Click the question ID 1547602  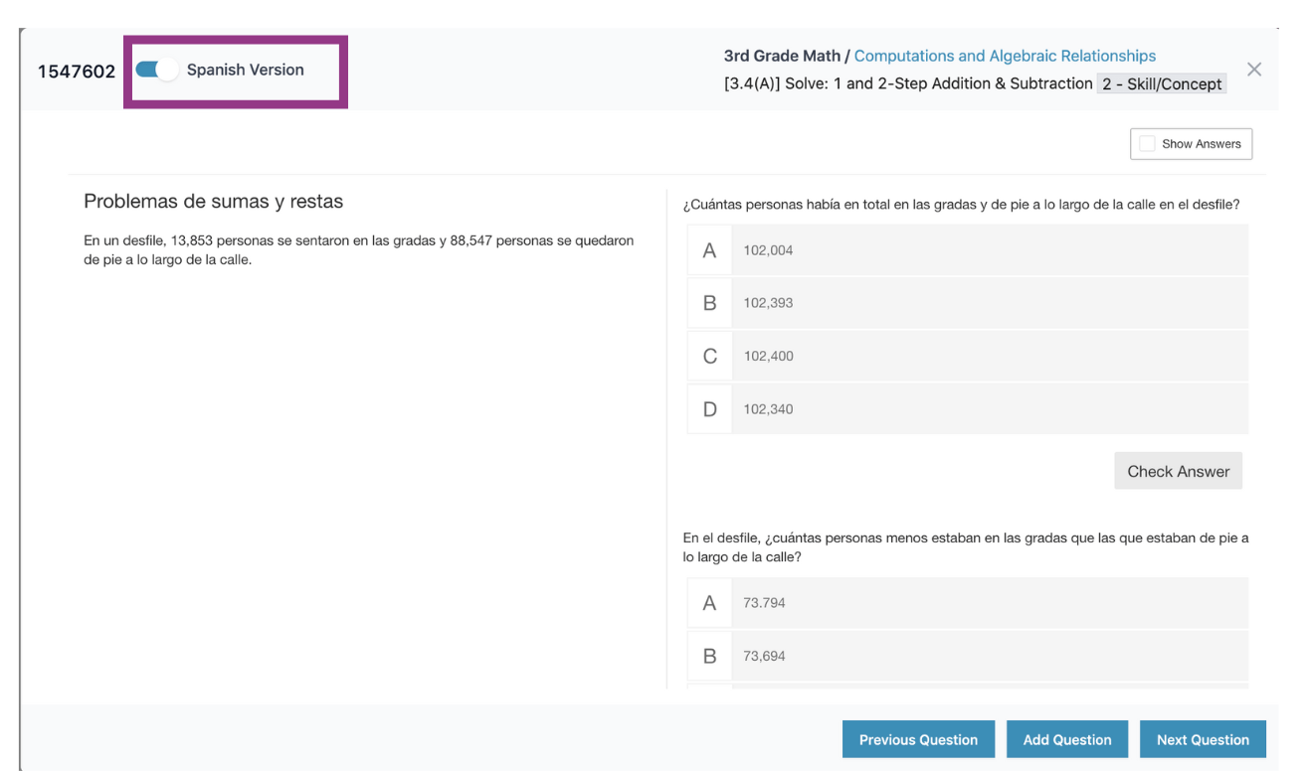coord(77,72)
